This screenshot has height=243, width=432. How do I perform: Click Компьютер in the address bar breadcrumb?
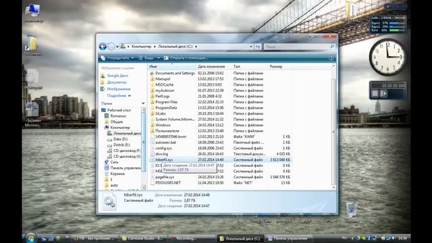click(141, 47)
